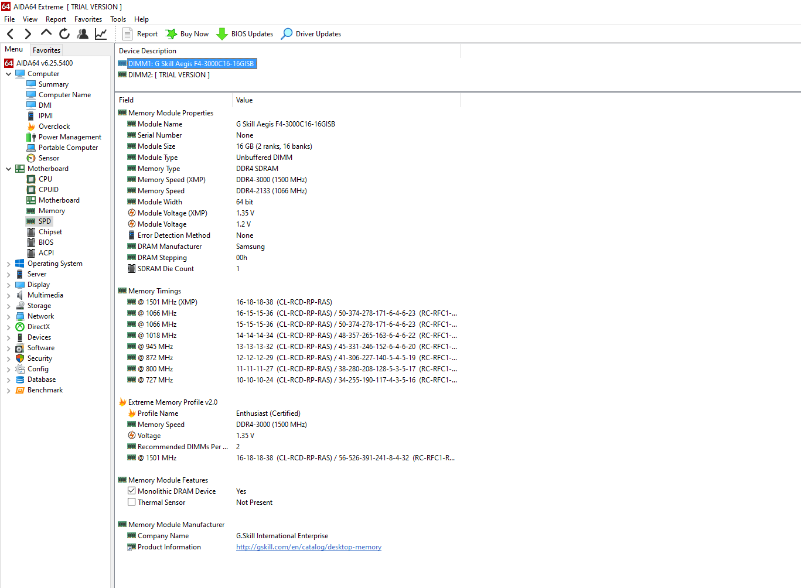Click the Back navigation arrow

click(x=10, y=34)
